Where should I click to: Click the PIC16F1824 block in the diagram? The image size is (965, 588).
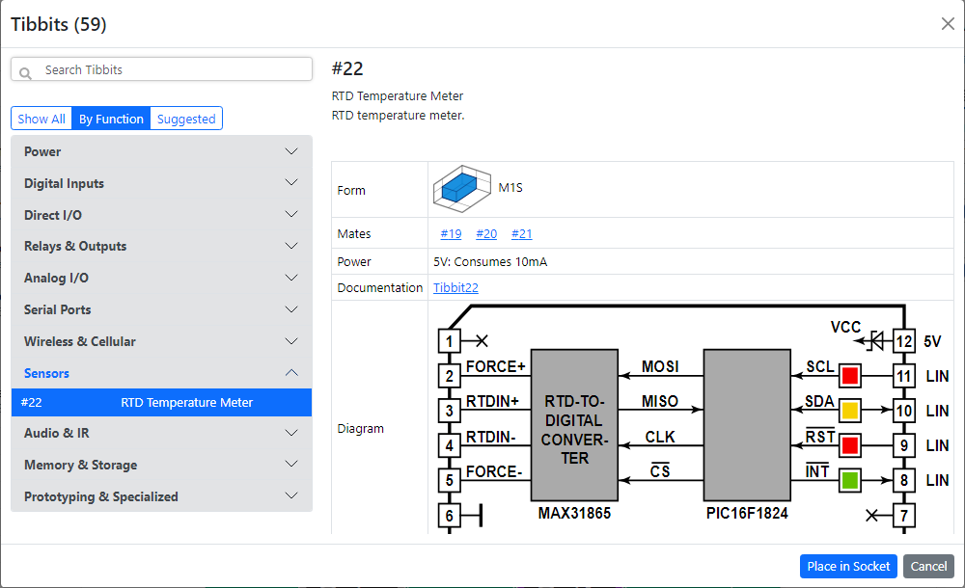[x=747, y=425]
